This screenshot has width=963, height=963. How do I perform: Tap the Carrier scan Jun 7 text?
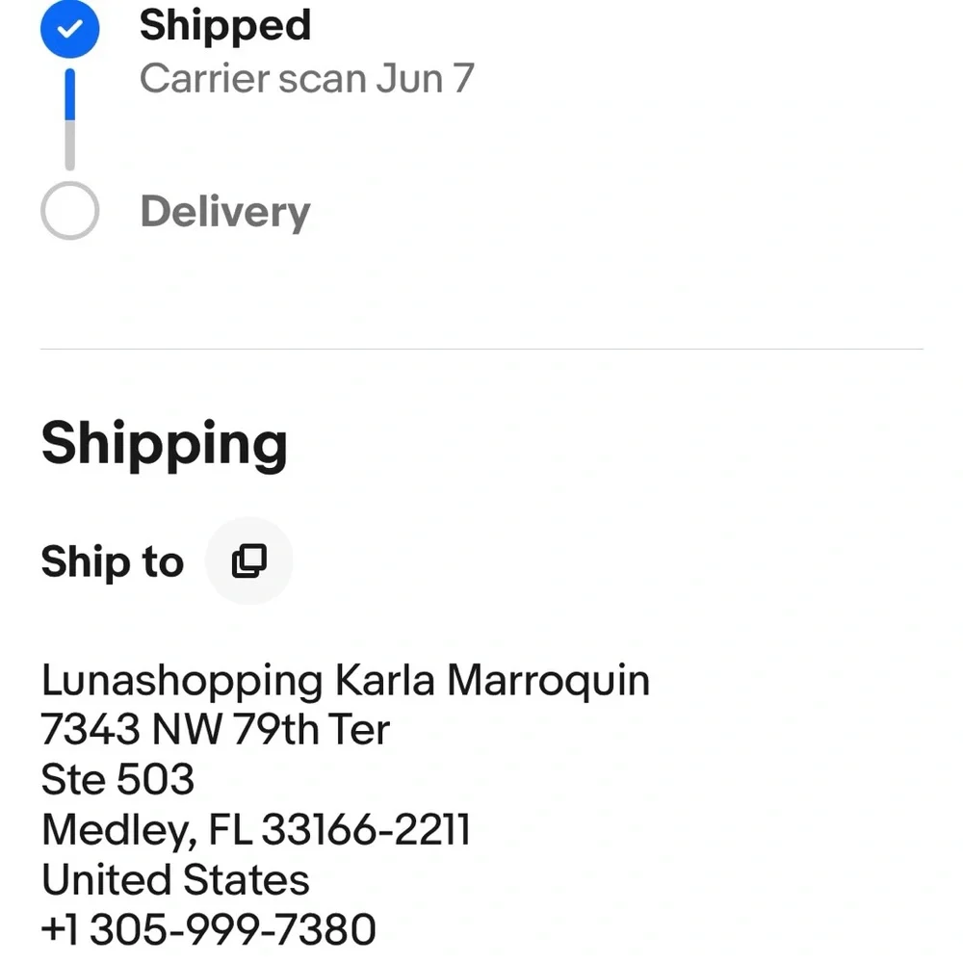(306, 78)
